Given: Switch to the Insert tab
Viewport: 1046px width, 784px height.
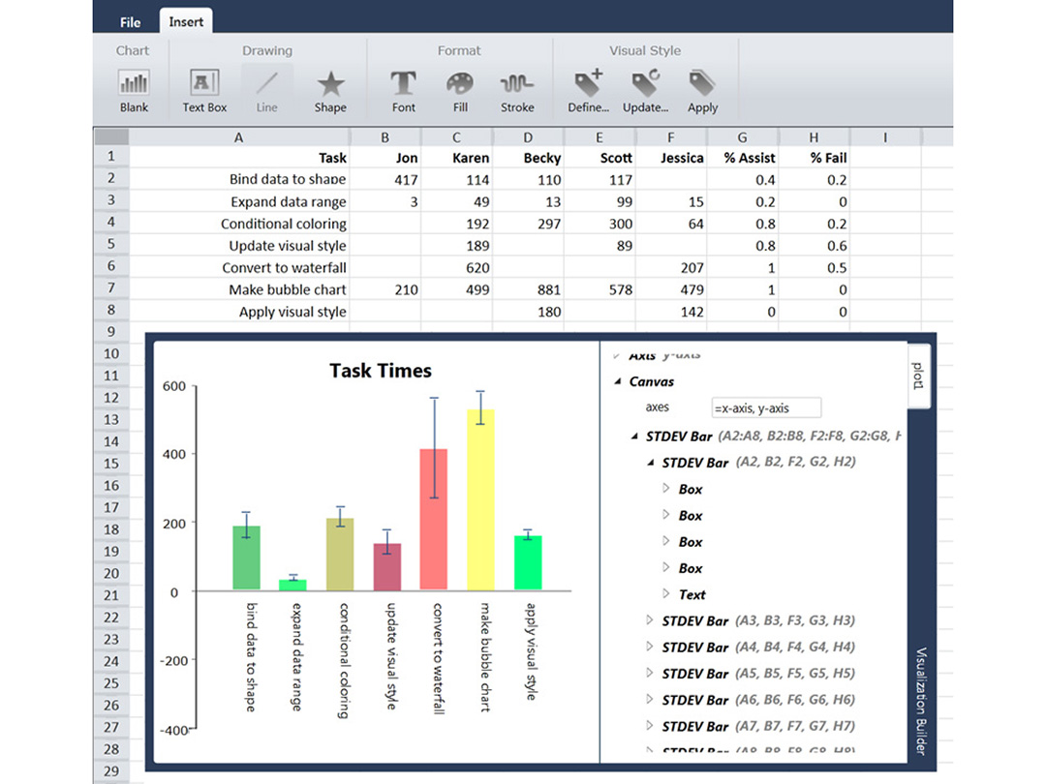Looking at the screenshot, I should pos(185,20).
